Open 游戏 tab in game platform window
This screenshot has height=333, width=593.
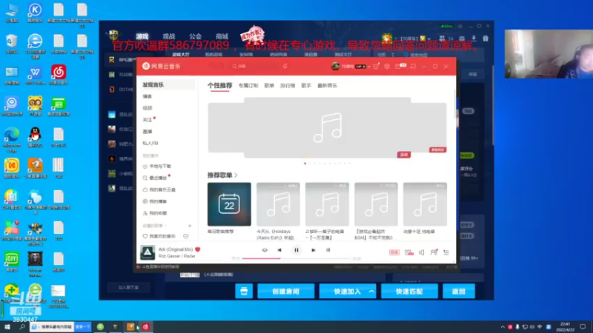coord(142,36)
